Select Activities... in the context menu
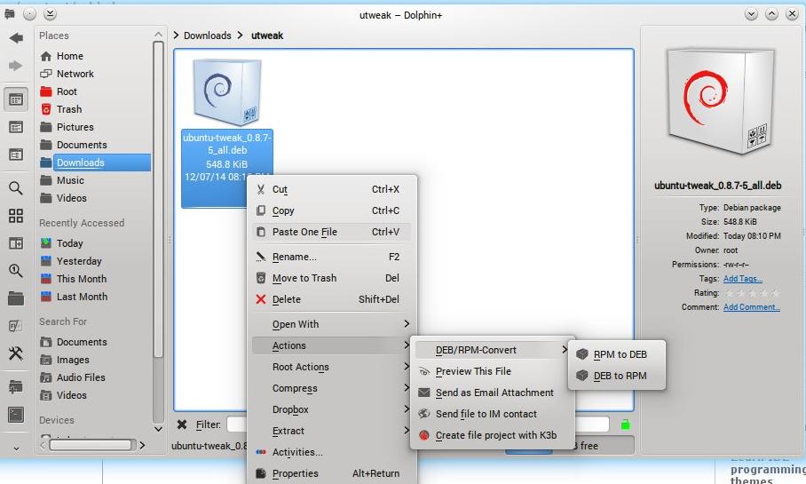Viewport: 806px width, 484px height. (332, 452)
